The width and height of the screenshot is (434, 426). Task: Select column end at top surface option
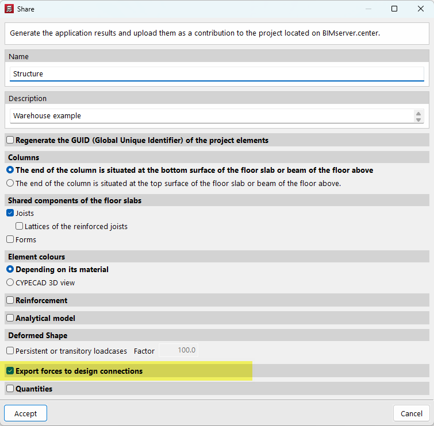tap(10, 183)
